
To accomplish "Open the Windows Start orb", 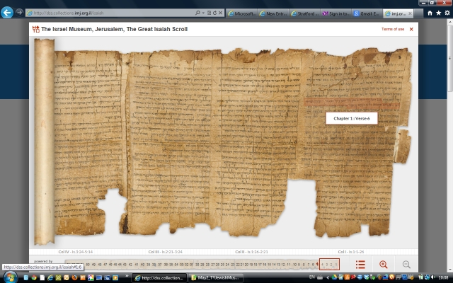I will click(10, 277).
